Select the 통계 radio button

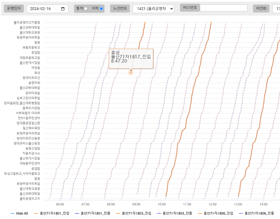[86, 9]
